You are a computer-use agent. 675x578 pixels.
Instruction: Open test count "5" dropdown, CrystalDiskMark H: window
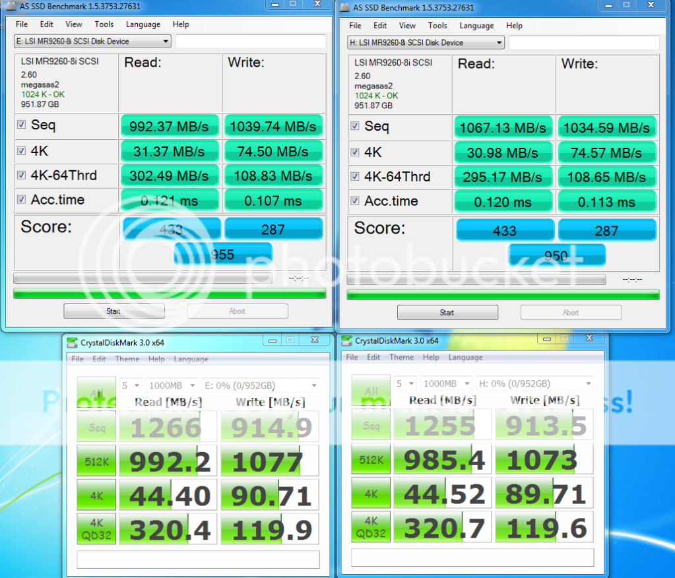point(406,383)
